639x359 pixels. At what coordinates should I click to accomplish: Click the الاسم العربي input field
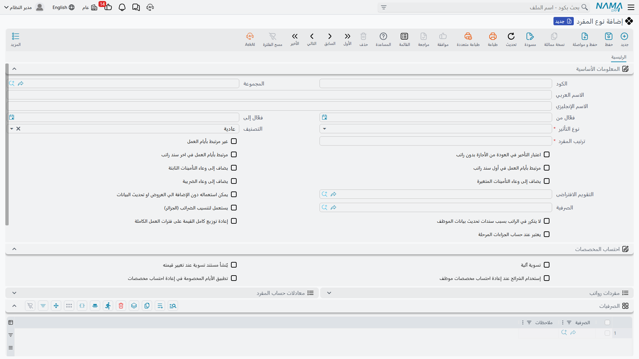pos(279,95)
